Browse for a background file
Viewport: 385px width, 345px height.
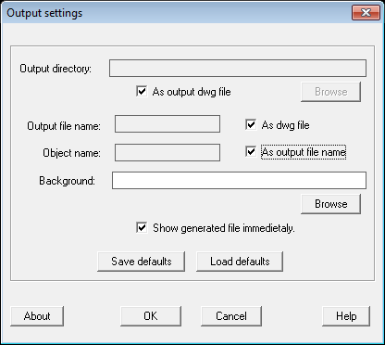[x=330, y=204]
